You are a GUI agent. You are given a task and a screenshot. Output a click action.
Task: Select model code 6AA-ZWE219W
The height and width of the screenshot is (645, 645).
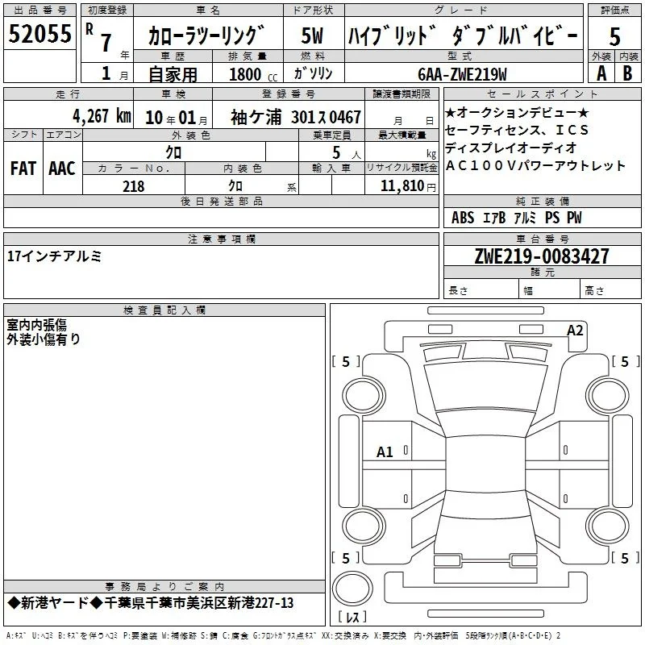[462, 74]
